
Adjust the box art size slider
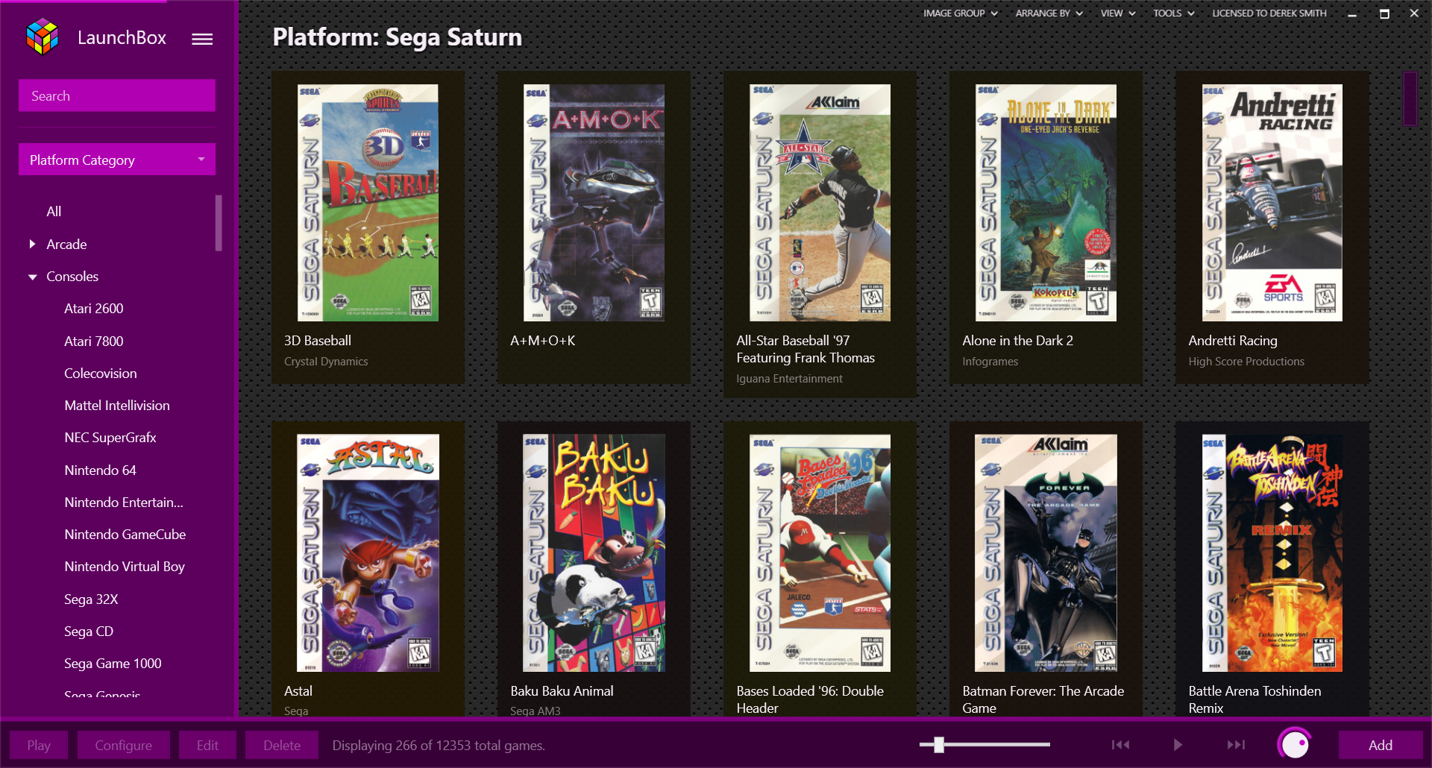[939, 744]
